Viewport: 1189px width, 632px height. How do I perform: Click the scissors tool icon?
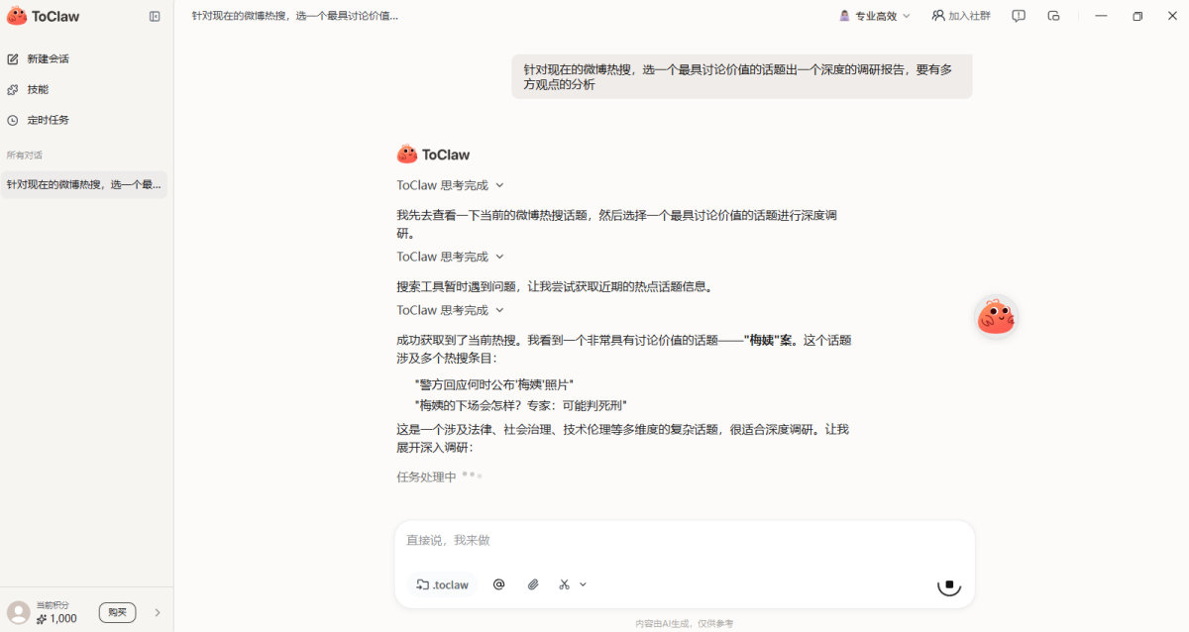565,584
